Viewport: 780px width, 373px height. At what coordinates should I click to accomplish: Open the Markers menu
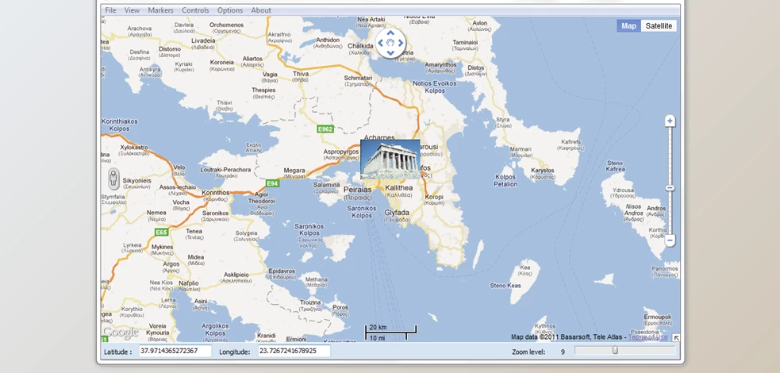click(x=160, y=10)
